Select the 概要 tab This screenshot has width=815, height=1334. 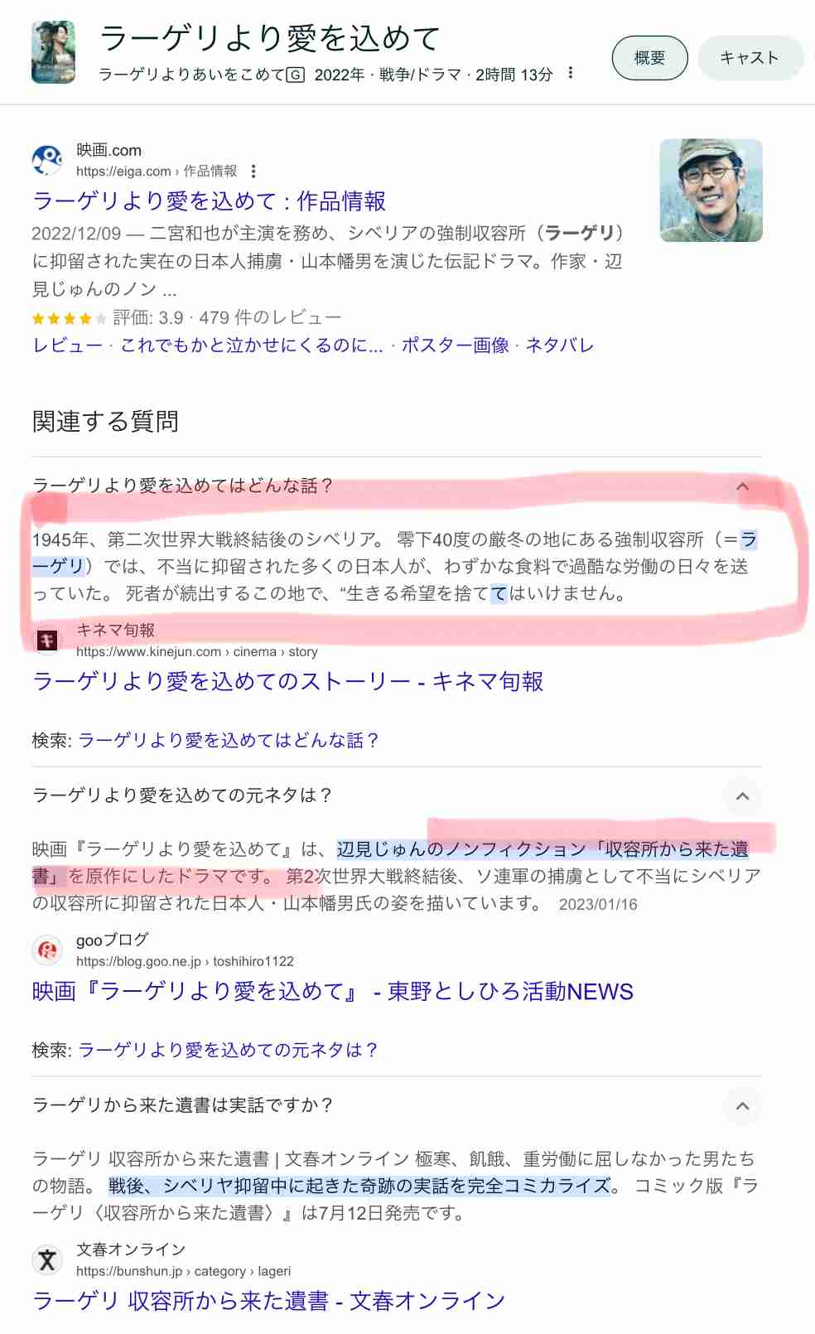click(x=649, y=58)
